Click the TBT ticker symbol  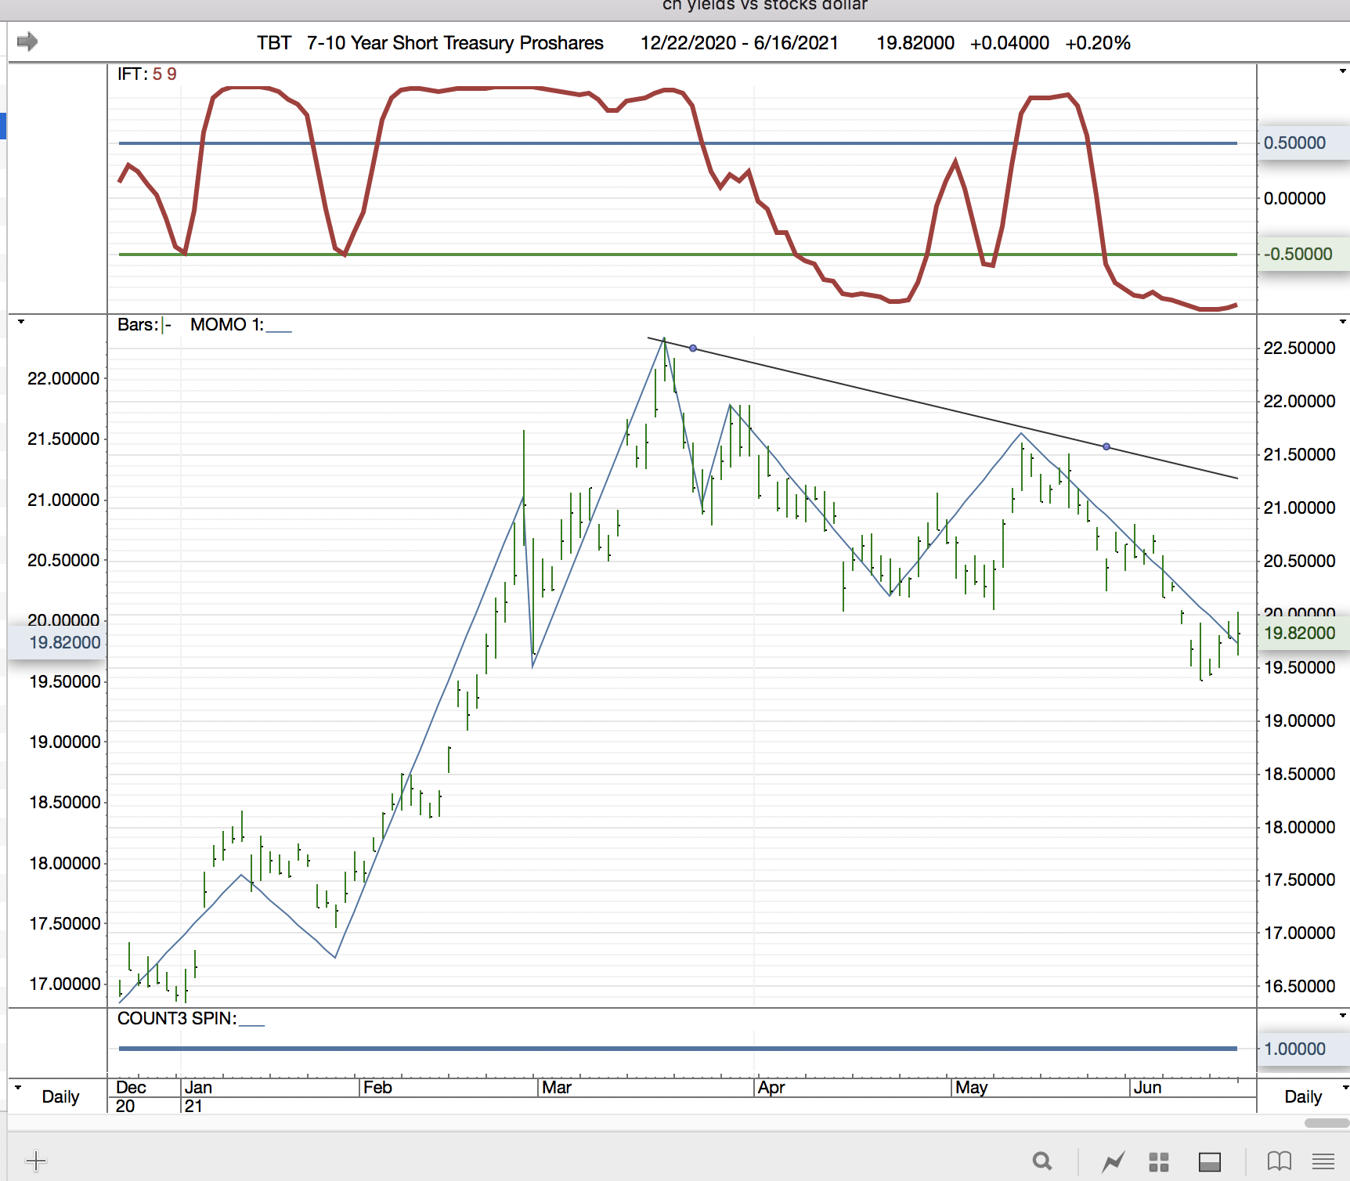tap(274, 43)
